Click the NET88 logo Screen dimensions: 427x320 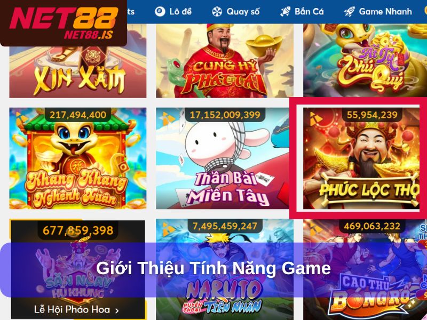(x=64, y=23)
